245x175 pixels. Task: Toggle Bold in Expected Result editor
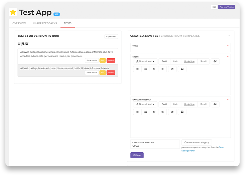(164, 104)
